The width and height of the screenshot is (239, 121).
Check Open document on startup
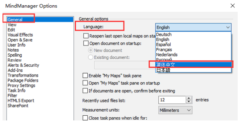tap(86, 43)
